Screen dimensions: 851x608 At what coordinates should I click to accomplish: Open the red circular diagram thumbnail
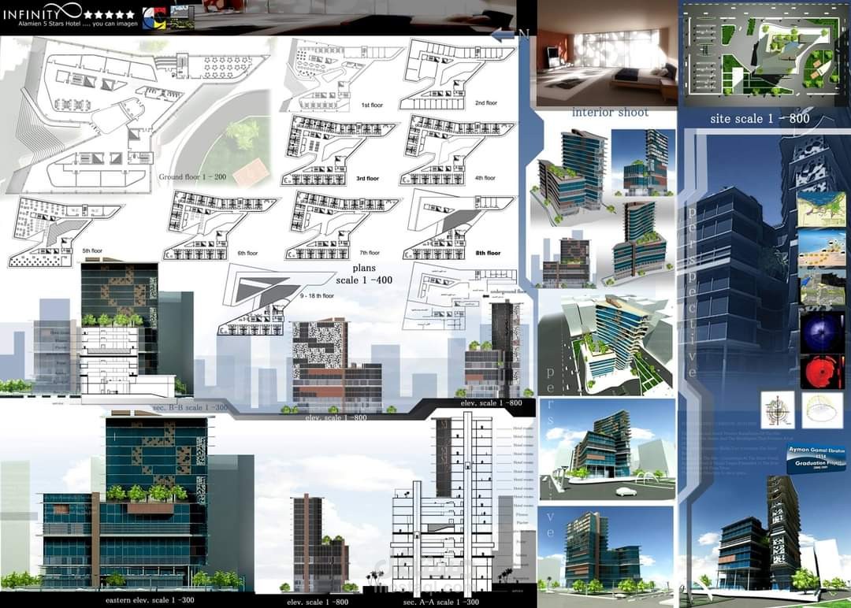[822, 372]
